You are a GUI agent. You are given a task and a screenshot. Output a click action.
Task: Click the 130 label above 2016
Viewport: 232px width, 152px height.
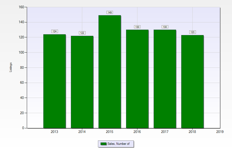(x=137, y=27)
